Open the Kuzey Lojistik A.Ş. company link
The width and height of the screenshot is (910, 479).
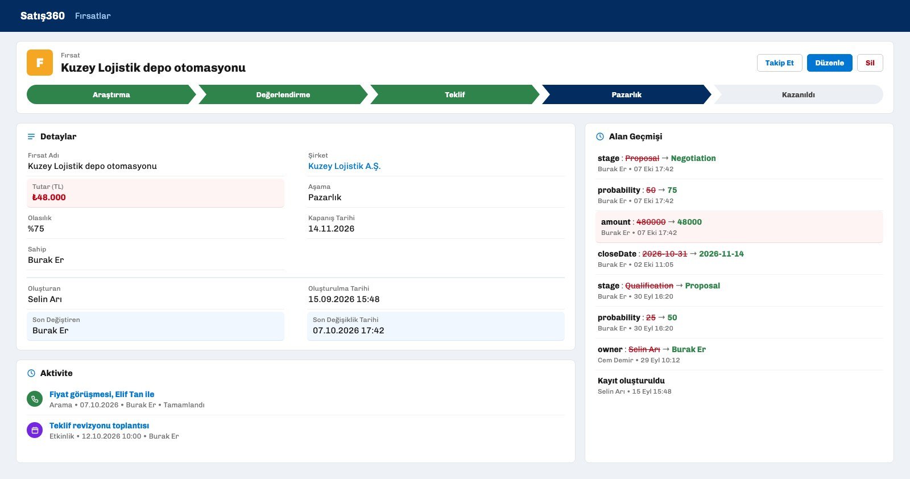click(344, 166)
